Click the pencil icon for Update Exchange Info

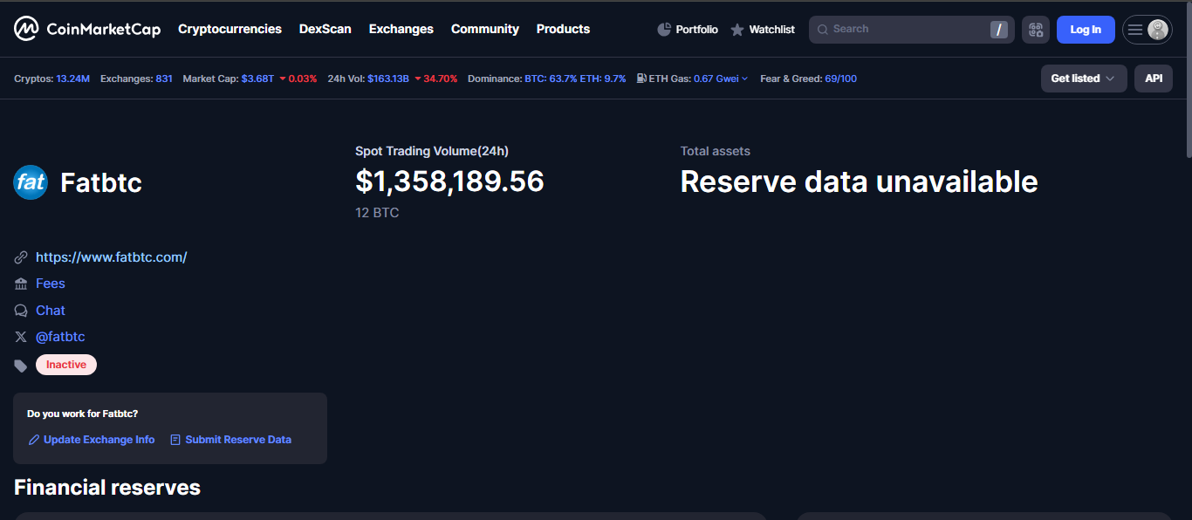tap(34, 440)
